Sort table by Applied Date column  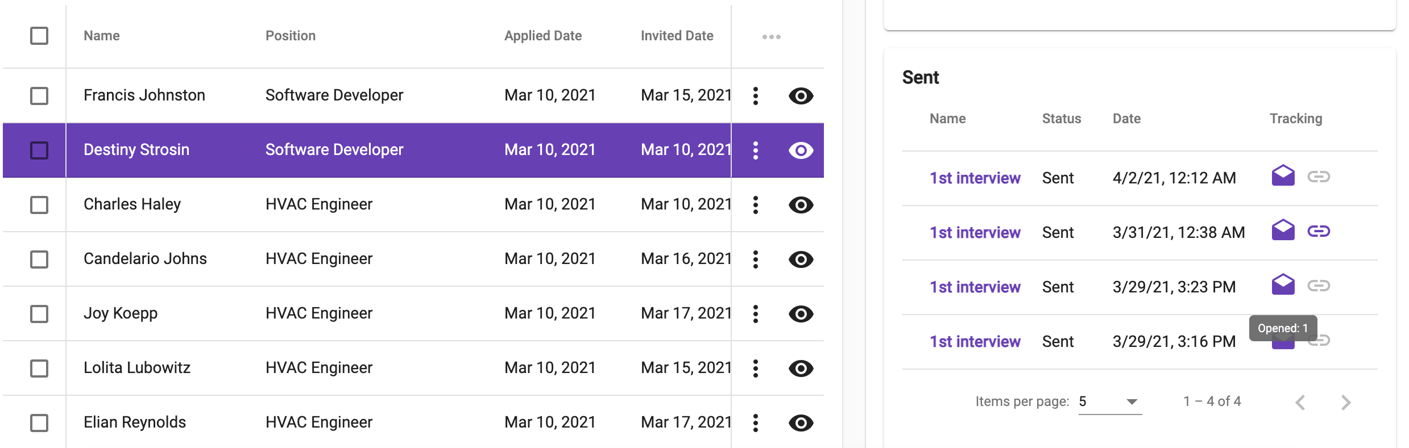click(x=542, y=36)
